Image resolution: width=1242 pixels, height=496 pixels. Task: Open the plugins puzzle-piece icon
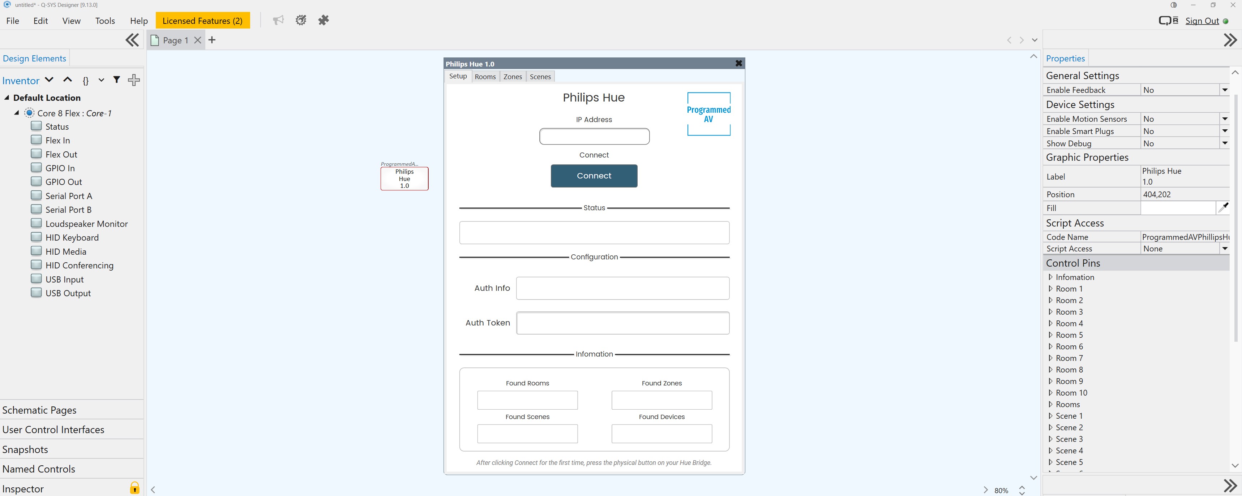(x=324, y=20)
